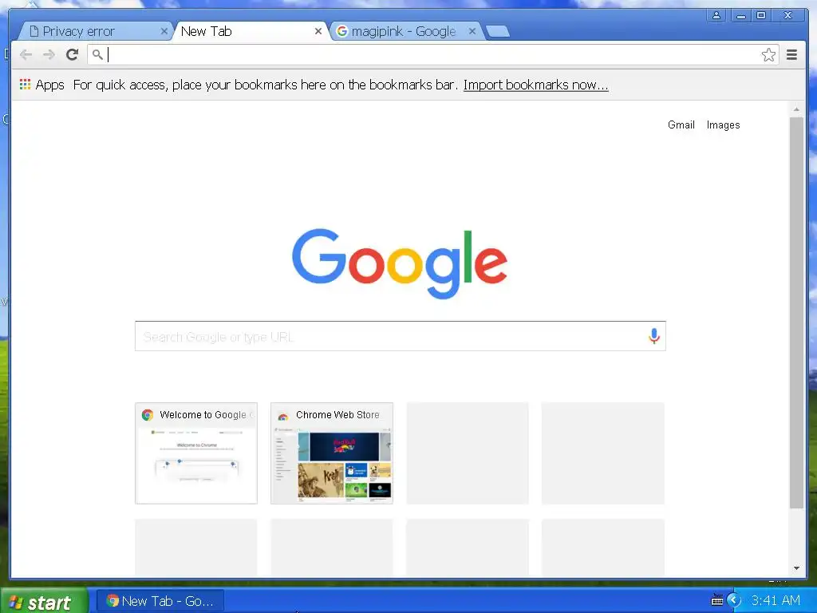Start voice search with microphone icon
Screen dimensions: 817x613
click(654, 336)
